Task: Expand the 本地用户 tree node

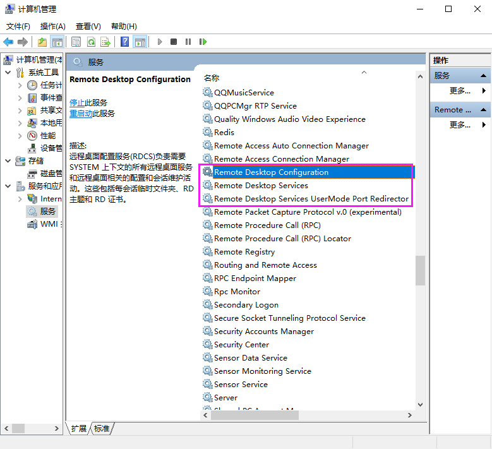Action: click(x=20, y=123)
